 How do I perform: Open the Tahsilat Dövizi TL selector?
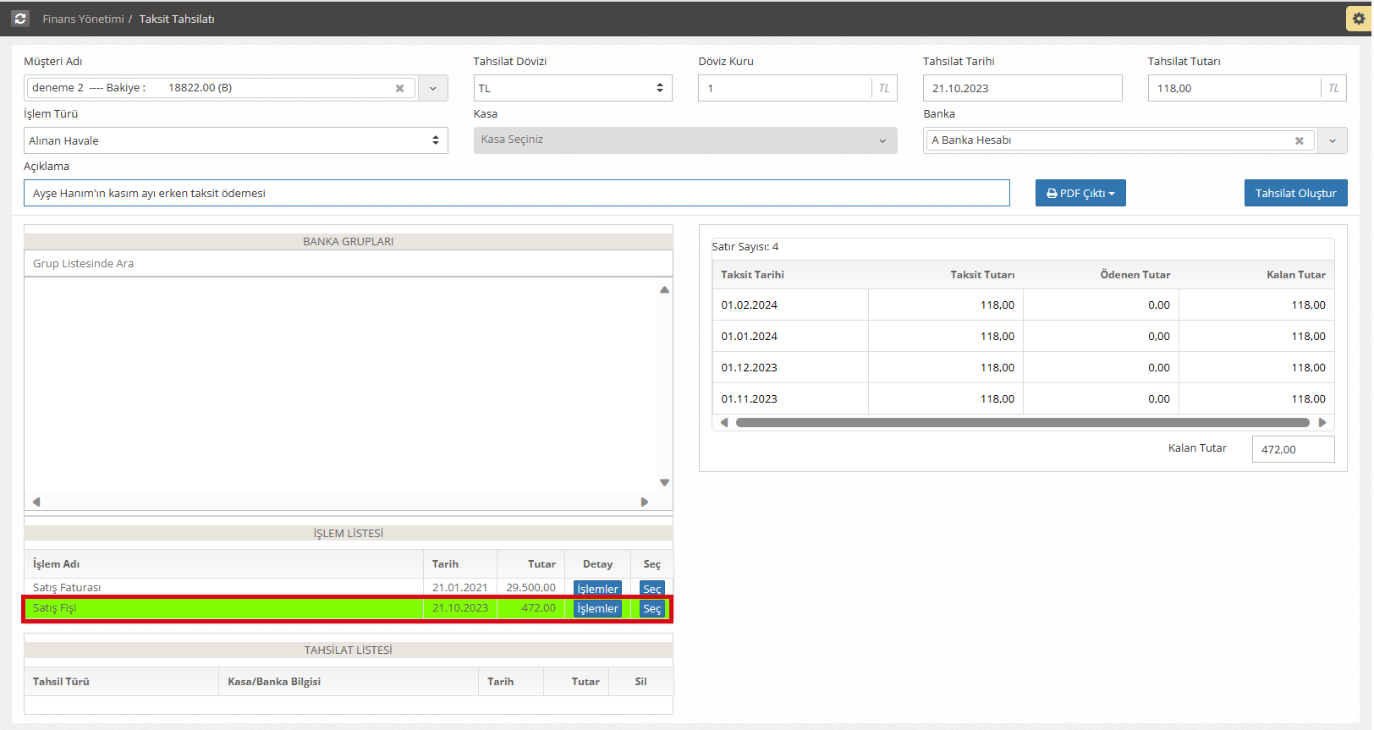tap(572, 88)
